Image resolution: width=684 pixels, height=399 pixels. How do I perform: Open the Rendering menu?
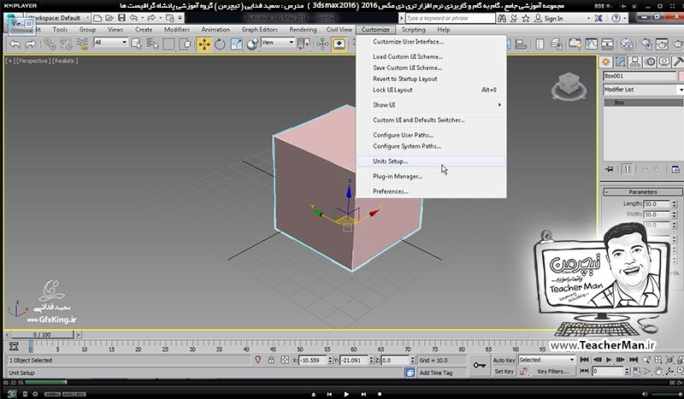pyautogui.click(x=303, y=30)
